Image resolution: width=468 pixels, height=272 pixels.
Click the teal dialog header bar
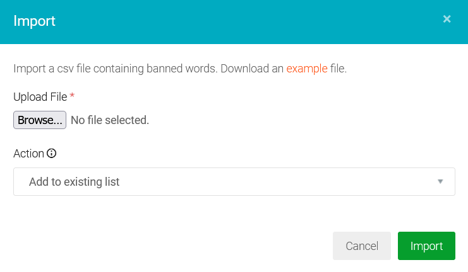[240, 21]
